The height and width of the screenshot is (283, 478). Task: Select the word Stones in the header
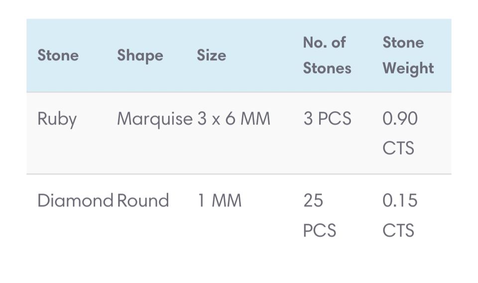(x=327, y=68)
